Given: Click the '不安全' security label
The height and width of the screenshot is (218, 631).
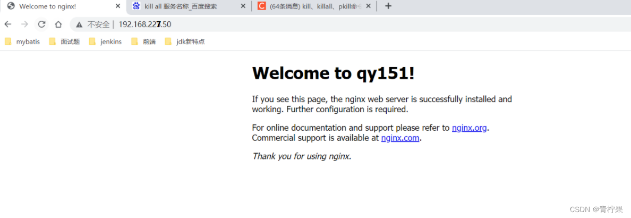Looking at the screenshot, I should click(x=98, y=24).
